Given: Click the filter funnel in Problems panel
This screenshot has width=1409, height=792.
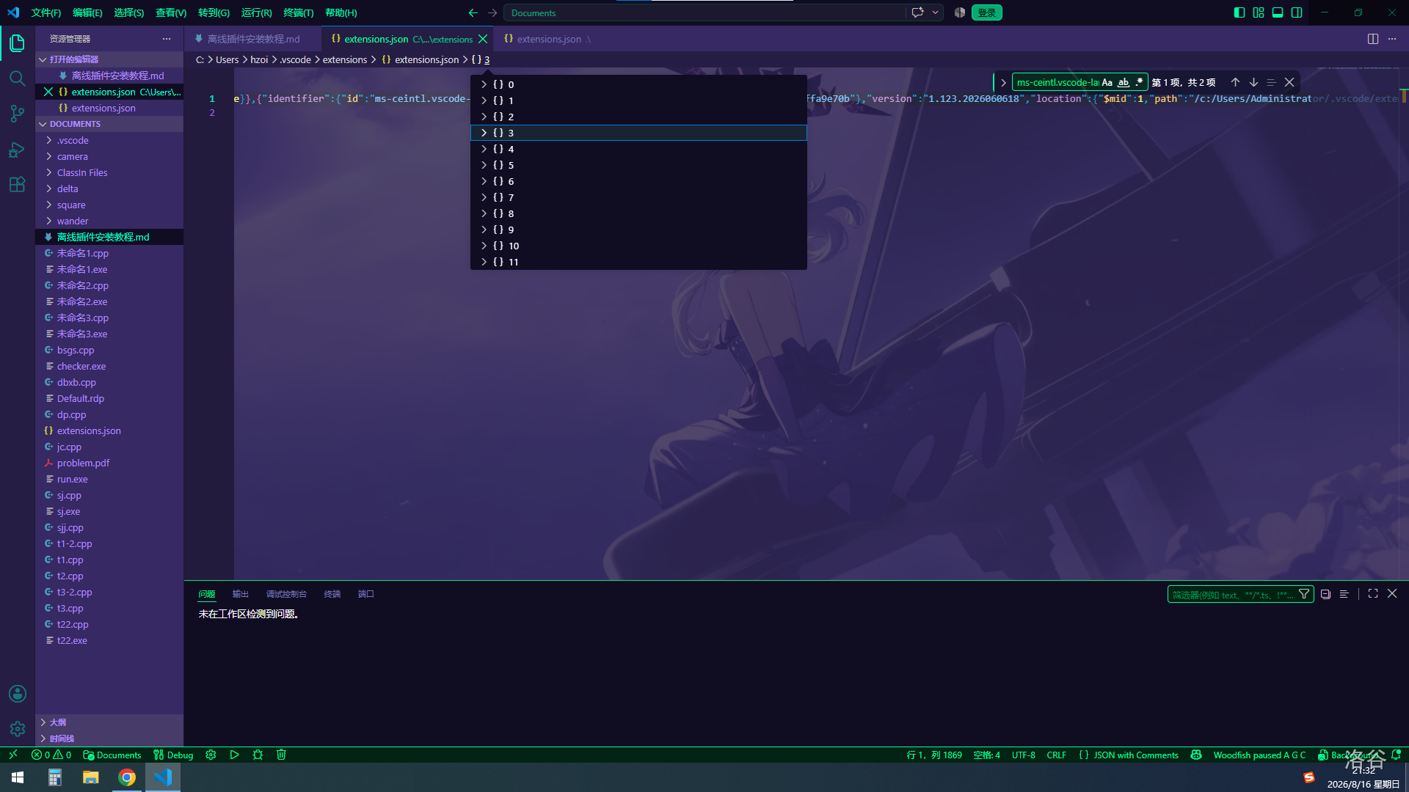Looking at the screenshot, I should [1304, 594].
